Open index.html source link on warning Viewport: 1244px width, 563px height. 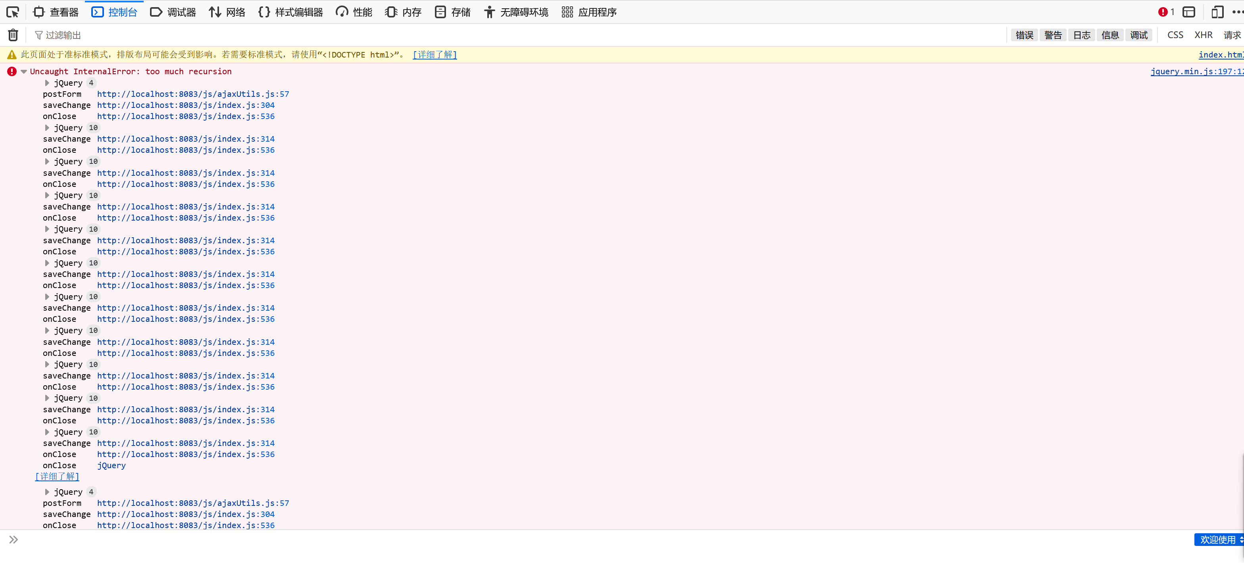(x=1221, y=55)
